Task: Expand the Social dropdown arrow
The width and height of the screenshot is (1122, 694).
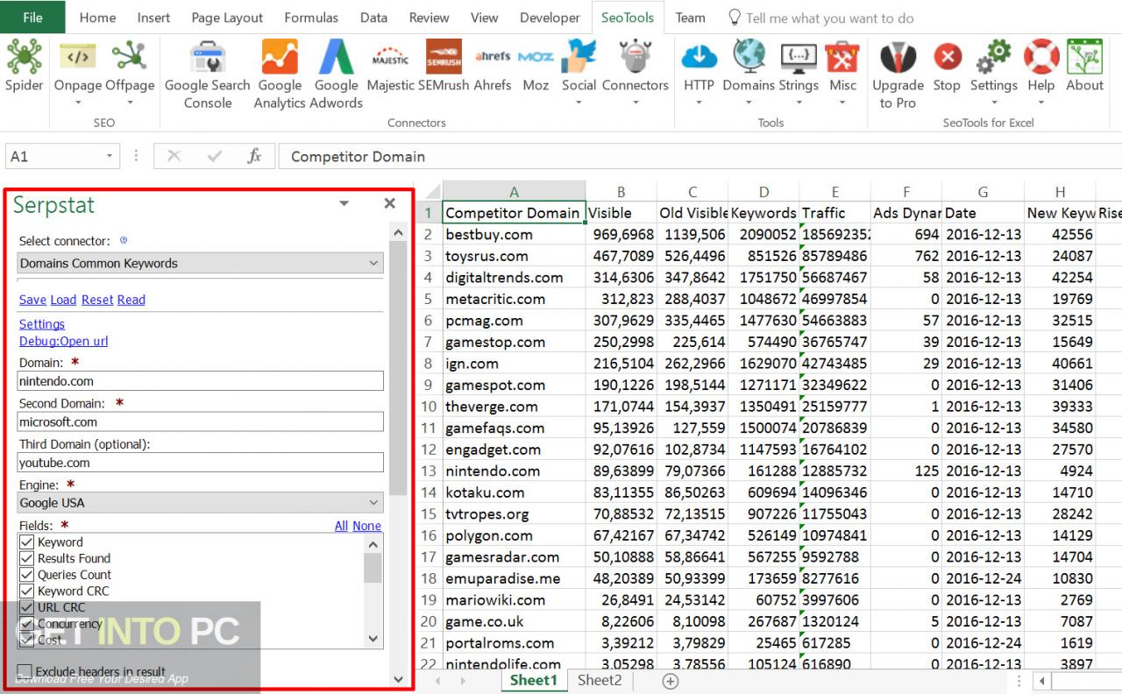Action: [x=579, y=103]
